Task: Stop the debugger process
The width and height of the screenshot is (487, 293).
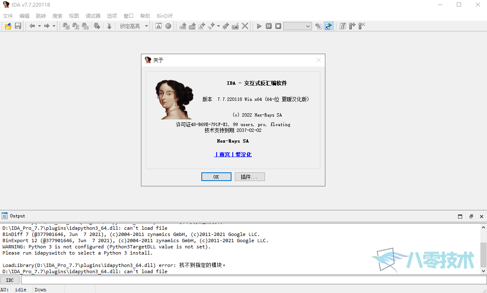Action: coord(278,26)
